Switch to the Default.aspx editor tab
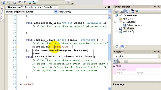The width and height of the screenshot is (161, 90). pyautogui.click(x=50, y=7)
